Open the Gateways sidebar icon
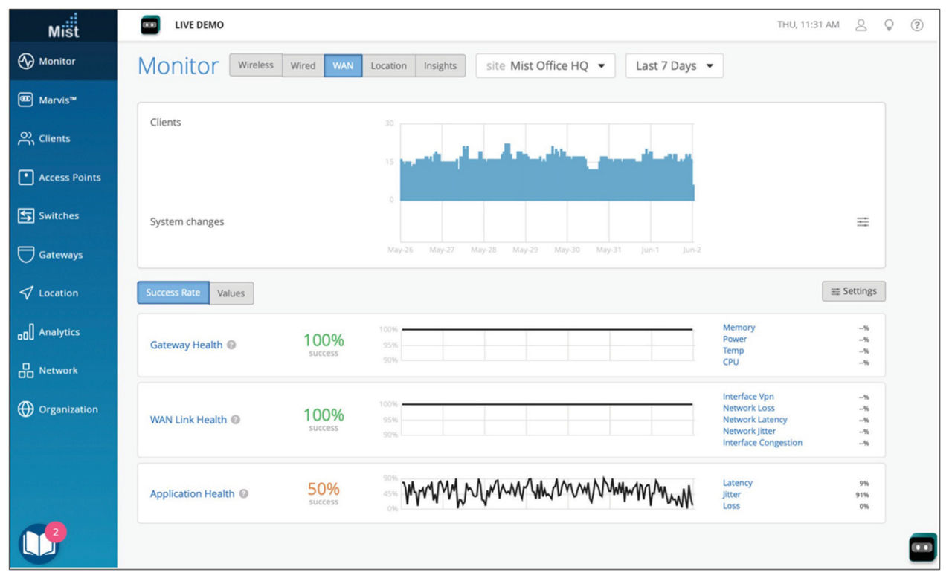The width and height of the screenshot is (952, 581). pyautogui.click(x=26, y=254)
